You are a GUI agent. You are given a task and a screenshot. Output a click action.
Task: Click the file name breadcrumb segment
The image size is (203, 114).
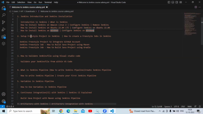point(57,11)
